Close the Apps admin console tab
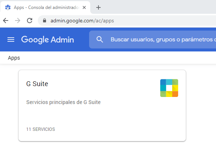The width and height of the screenshot is (216, 151). click(84, 7)
